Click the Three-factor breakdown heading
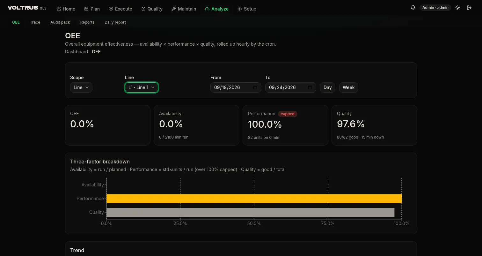 tap(100, 162)
